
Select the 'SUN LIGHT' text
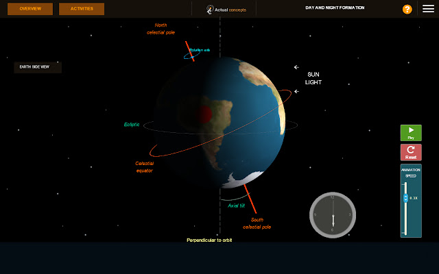click(x=313, y=78)
